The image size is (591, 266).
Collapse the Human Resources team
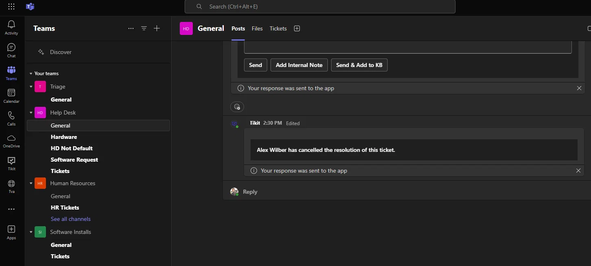coord(31,183)
